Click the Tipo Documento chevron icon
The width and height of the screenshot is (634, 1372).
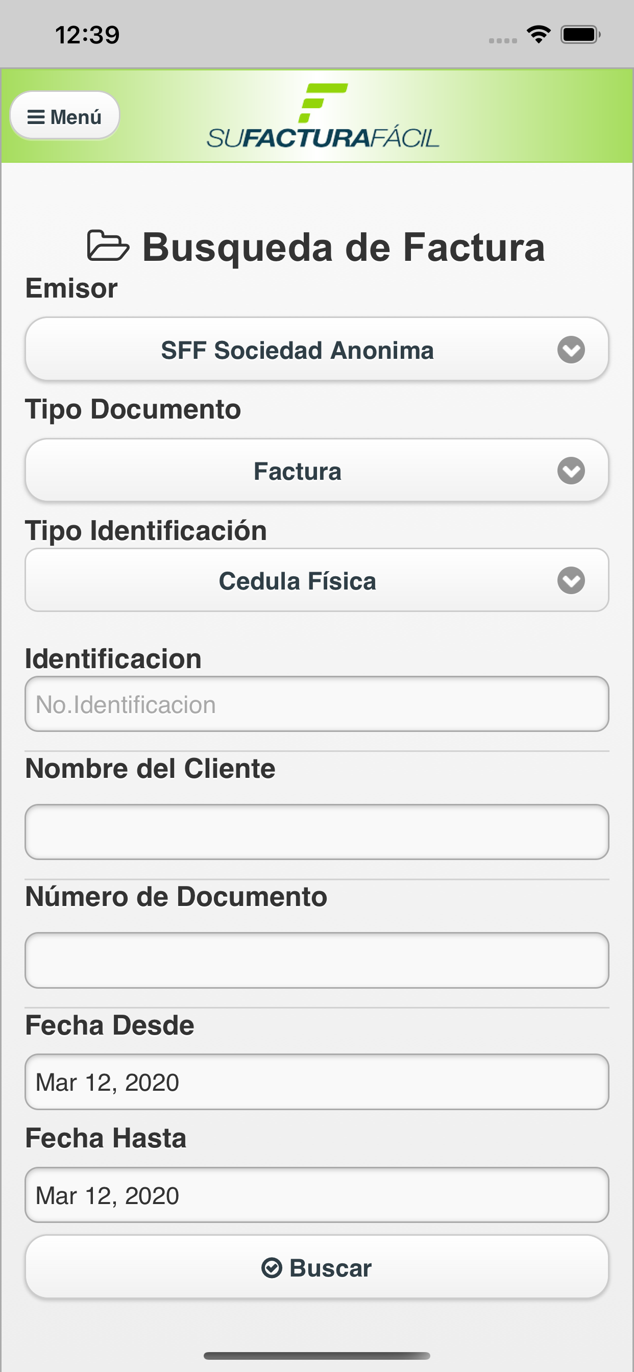tap(571, 471)
